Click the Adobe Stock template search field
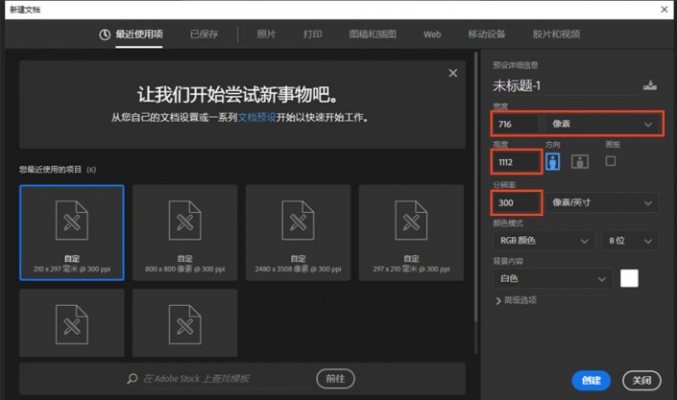677x400 pixels. (x=227, y=379)
